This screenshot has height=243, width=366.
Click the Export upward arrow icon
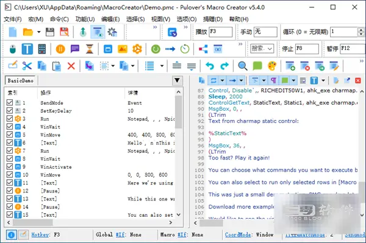tap(83, 32)
